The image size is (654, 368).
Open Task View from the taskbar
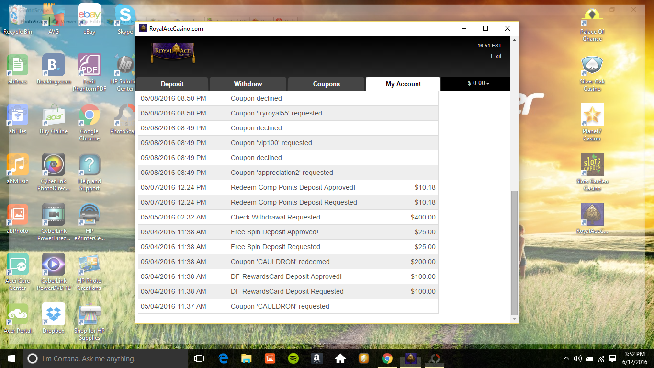click(199, 358)
